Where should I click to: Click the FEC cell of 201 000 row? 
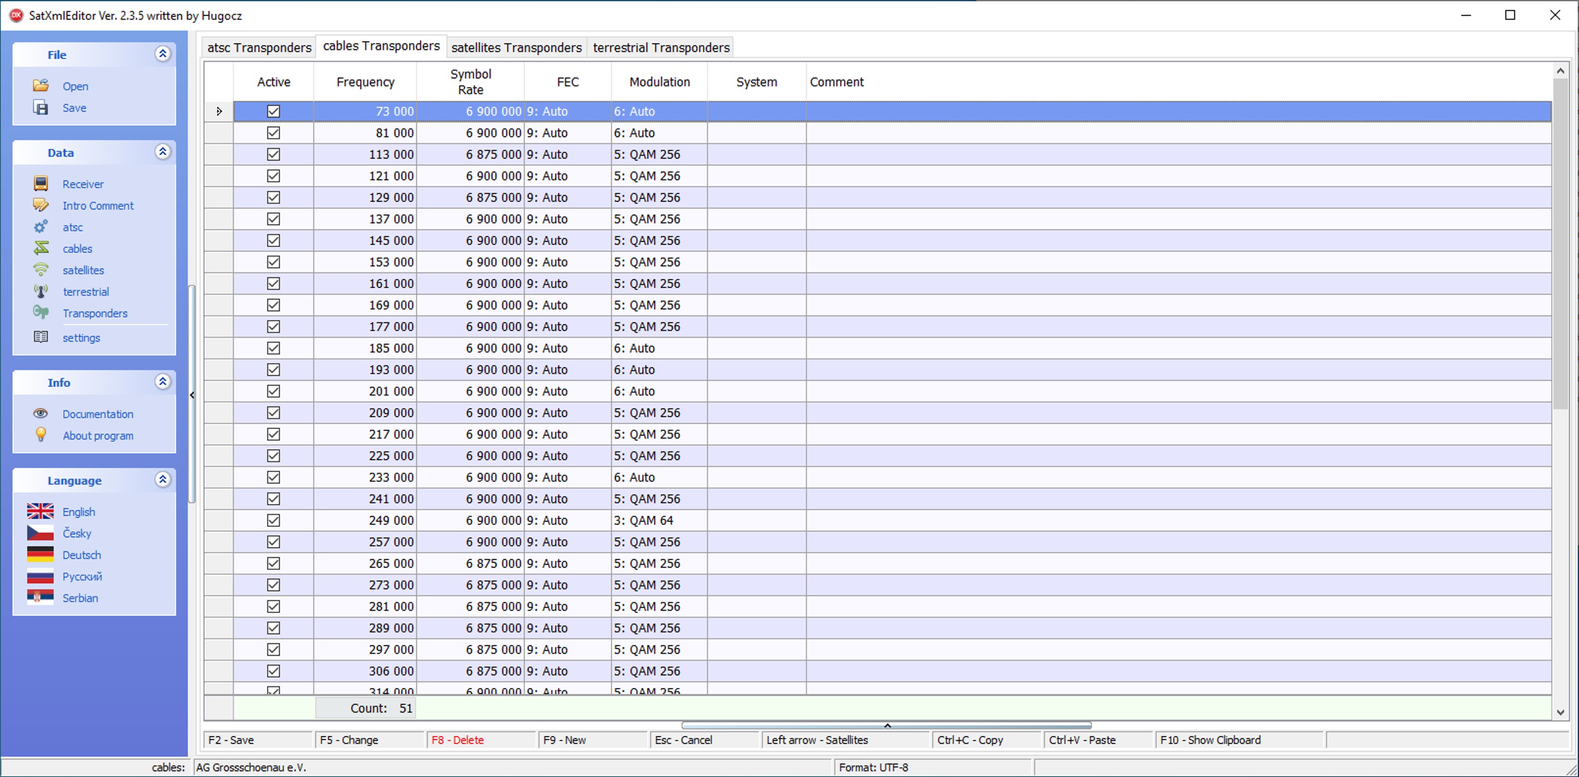click(568, 391)
